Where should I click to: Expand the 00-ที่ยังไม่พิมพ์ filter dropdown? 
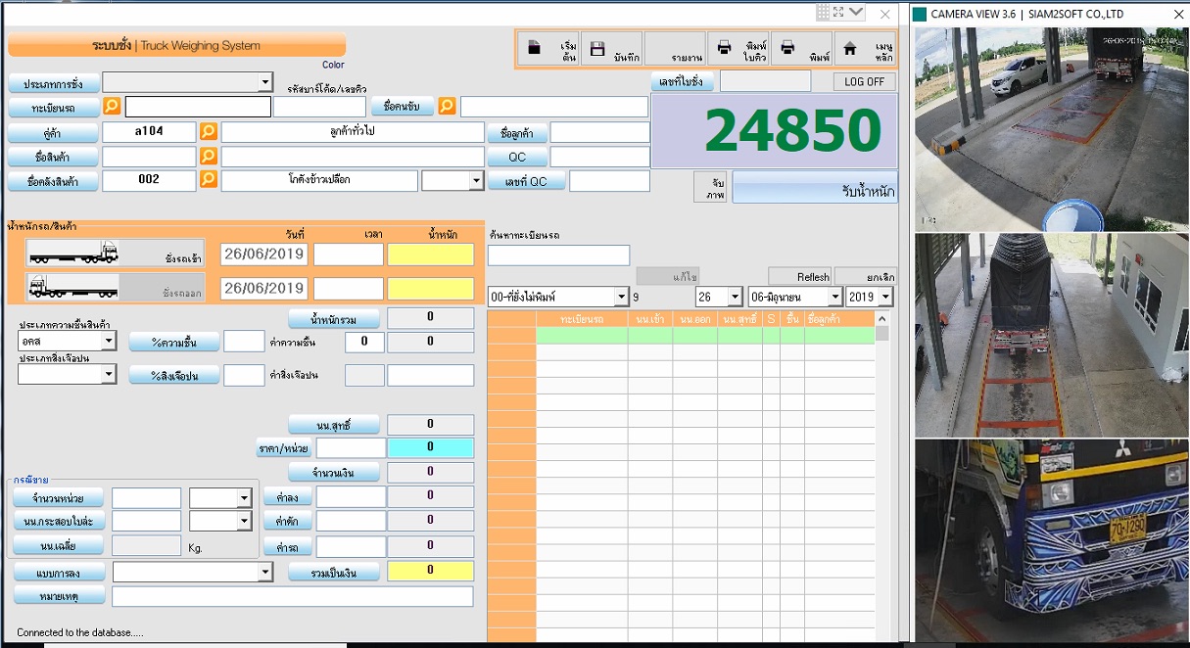(621, 297)
